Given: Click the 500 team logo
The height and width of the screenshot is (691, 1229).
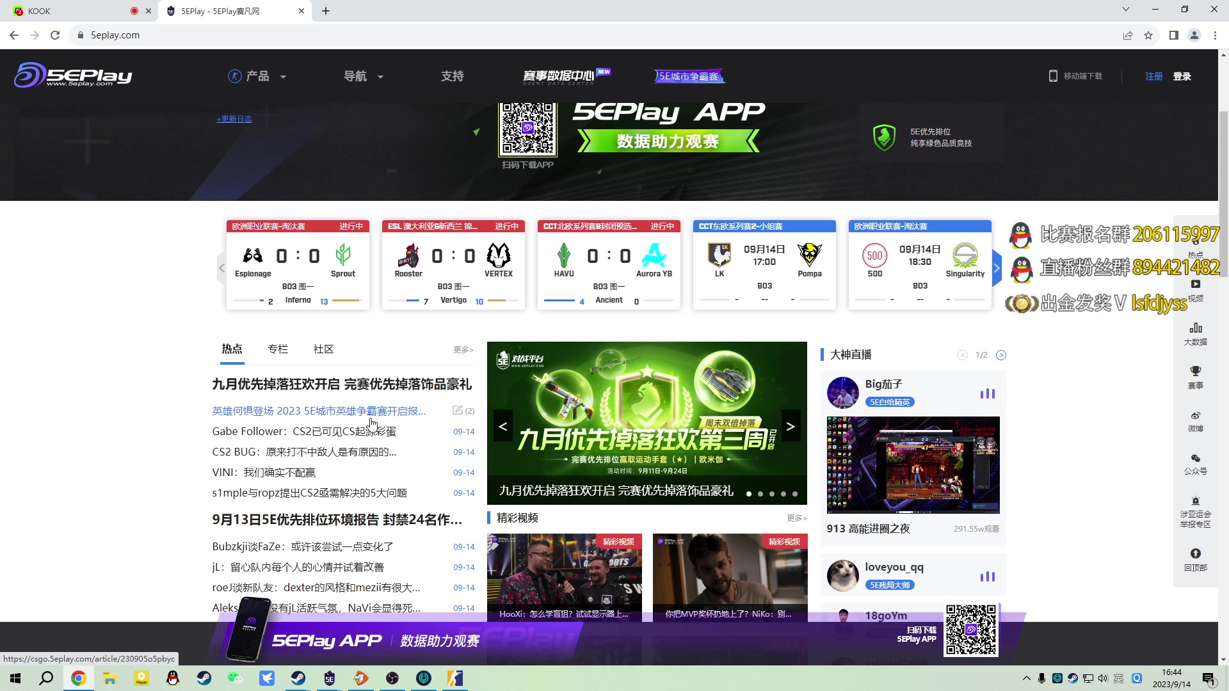Looking at the screenshot, I should [874, 256].
